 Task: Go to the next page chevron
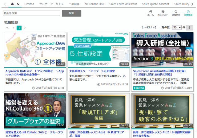point(25,28)
